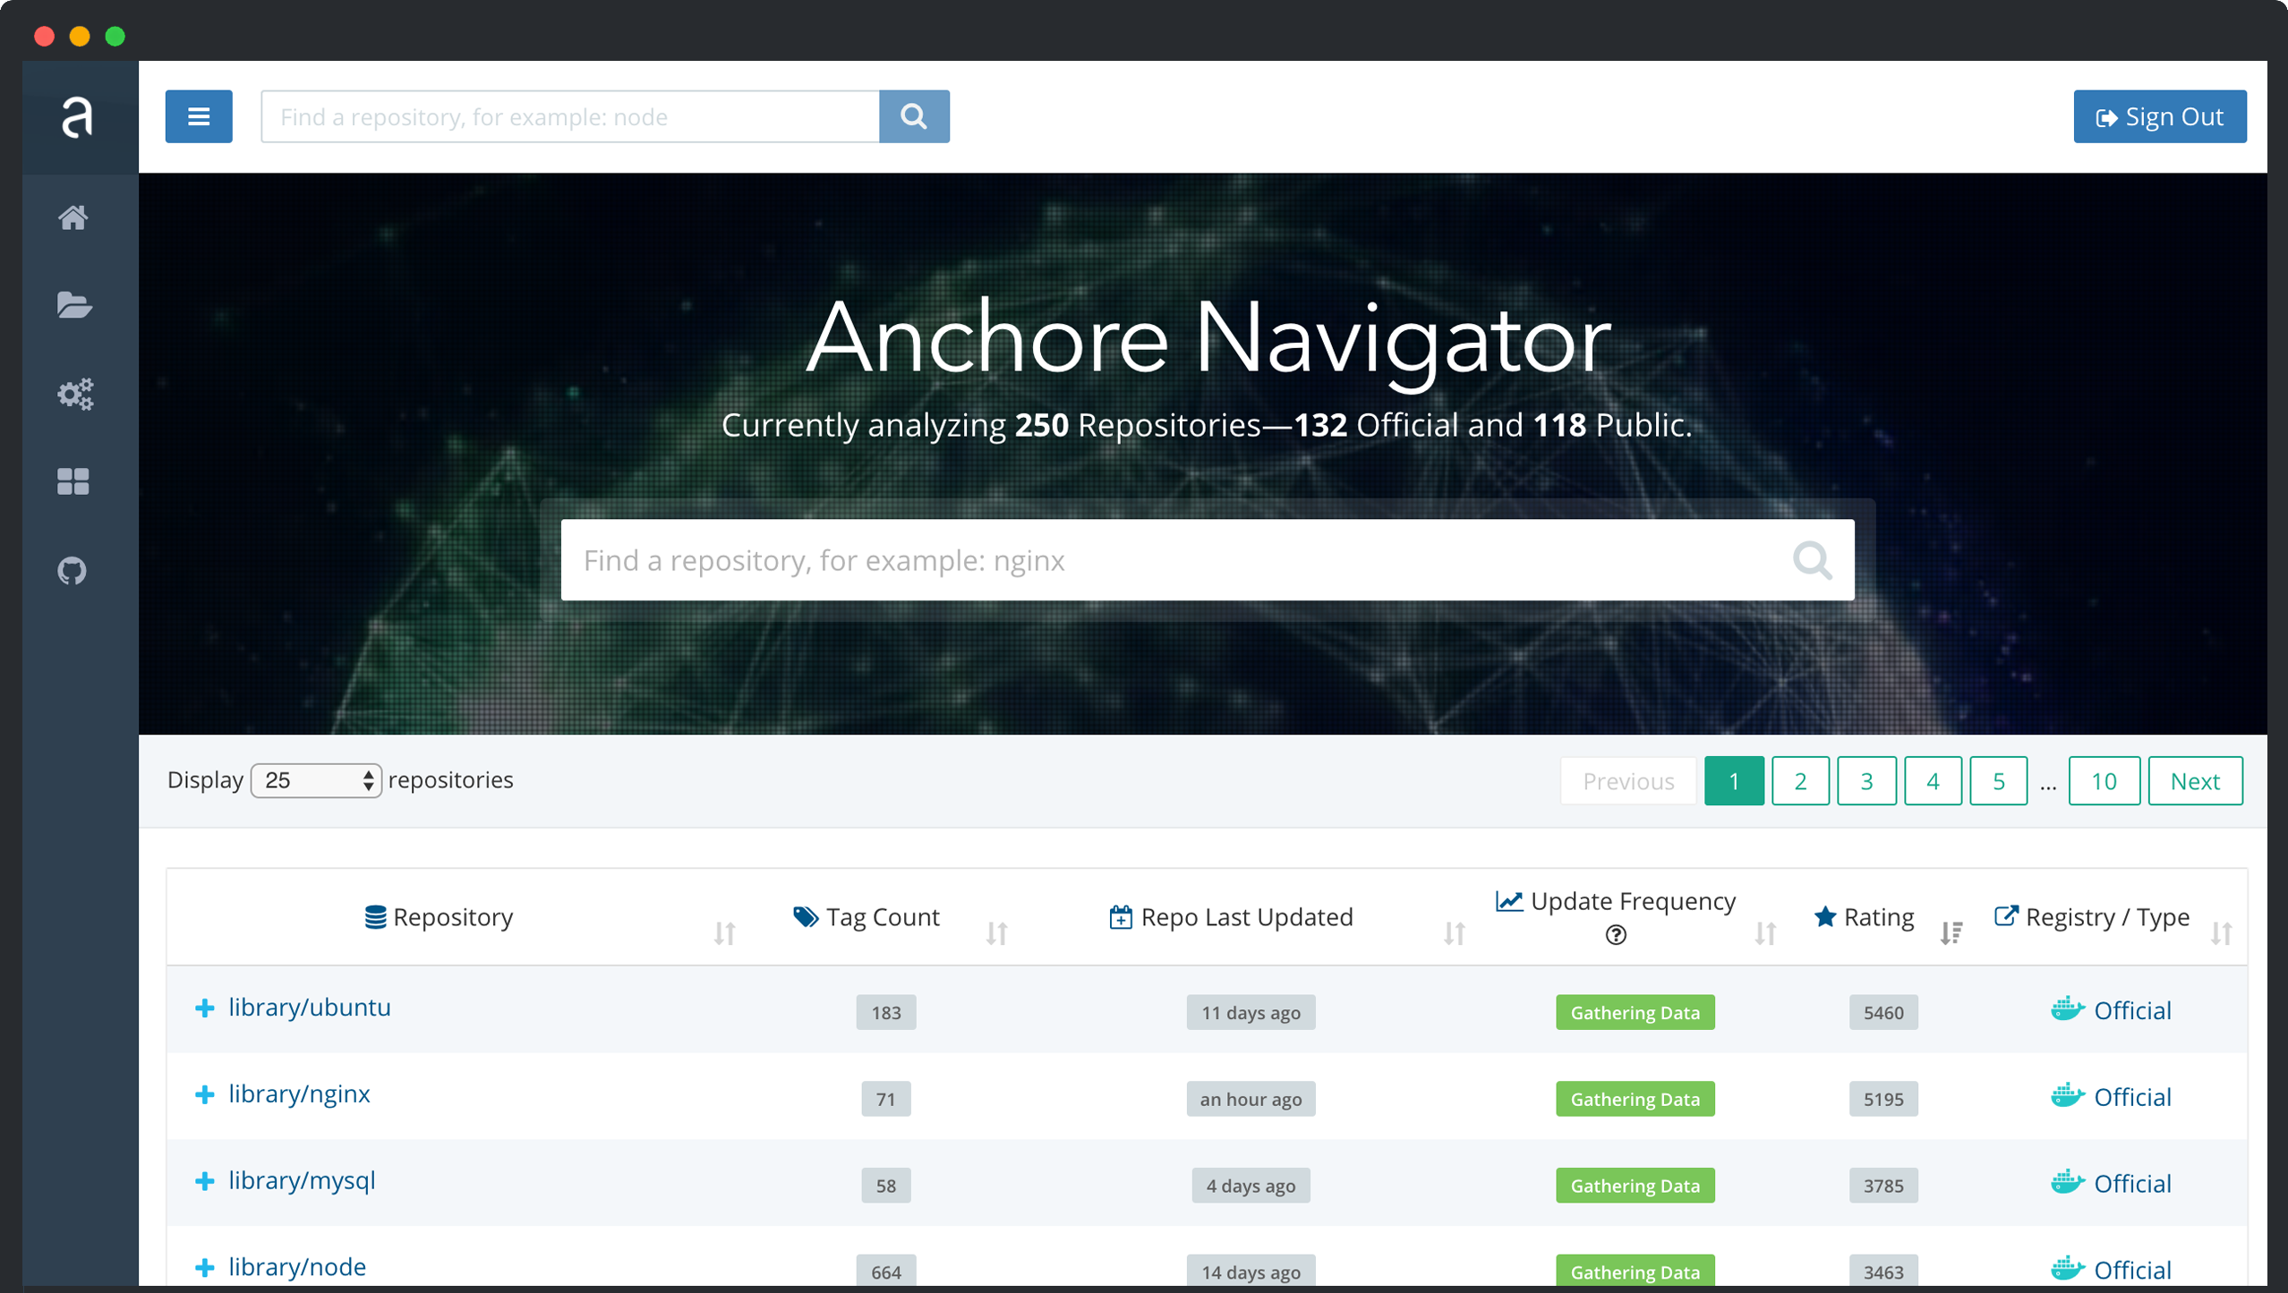Click the '4 days ago' badge
Viewport: 2288px width, 1293px height.
pos(1251,1187)
